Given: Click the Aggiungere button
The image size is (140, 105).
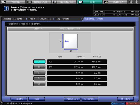Looking at the screenshot, I should click(72, 99).
